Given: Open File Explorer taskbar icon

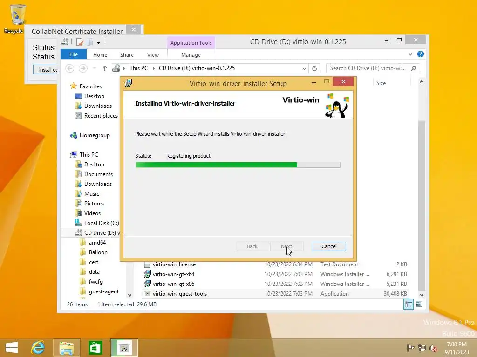Looking at the screenshot, I should [x=66, y=348].
